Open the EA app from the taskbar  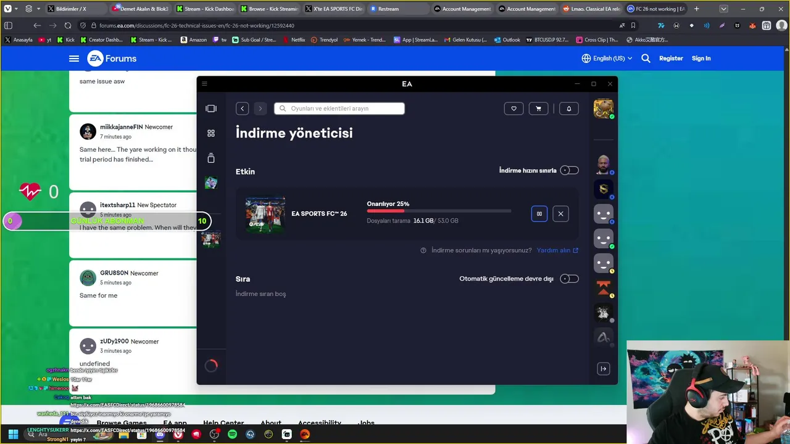point(304,434)
